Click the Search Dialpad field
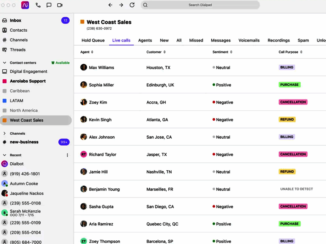The image size is (326, 244). coord(200,5)
